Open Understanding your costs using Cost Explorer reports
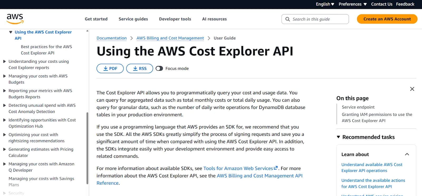Screen dimensions: 422x196 (39, 65)
